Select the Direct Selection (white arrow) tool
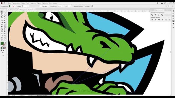This screenshot has height=98, width=175. 5,12
